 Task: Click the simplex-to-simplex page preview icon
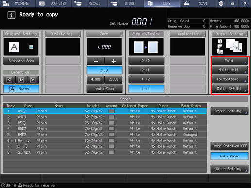(x=146, y=47)
